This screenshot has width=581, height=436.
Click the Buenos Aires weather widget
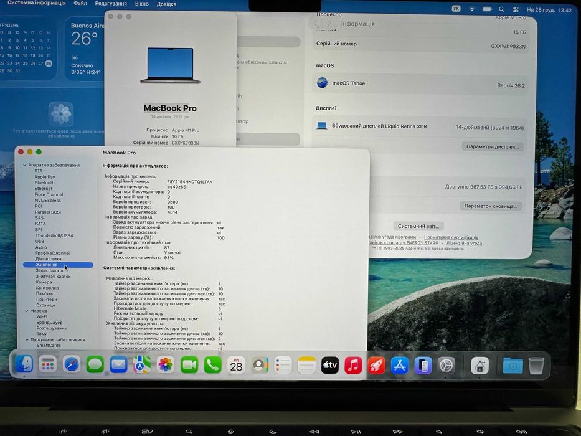(x=85, y=49)
